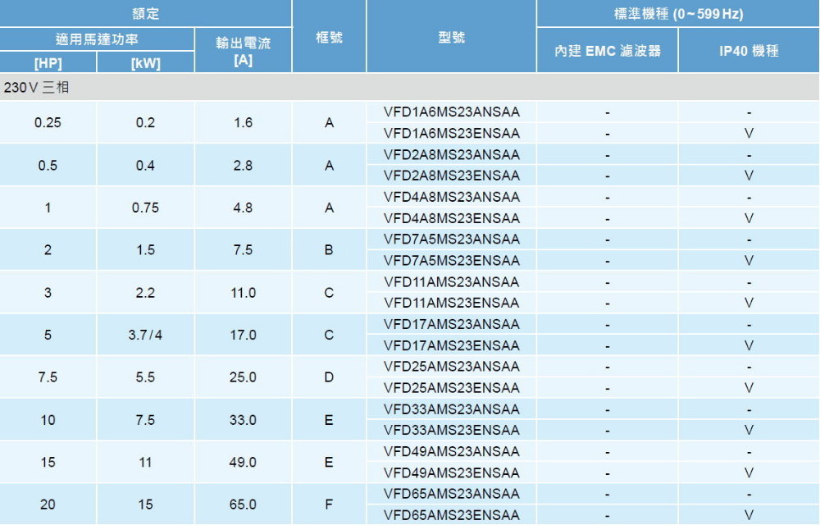Click model number VFD1A6MS23ANSAA
This screenshot has width=820, height=525.
click(x=451, y=112)
